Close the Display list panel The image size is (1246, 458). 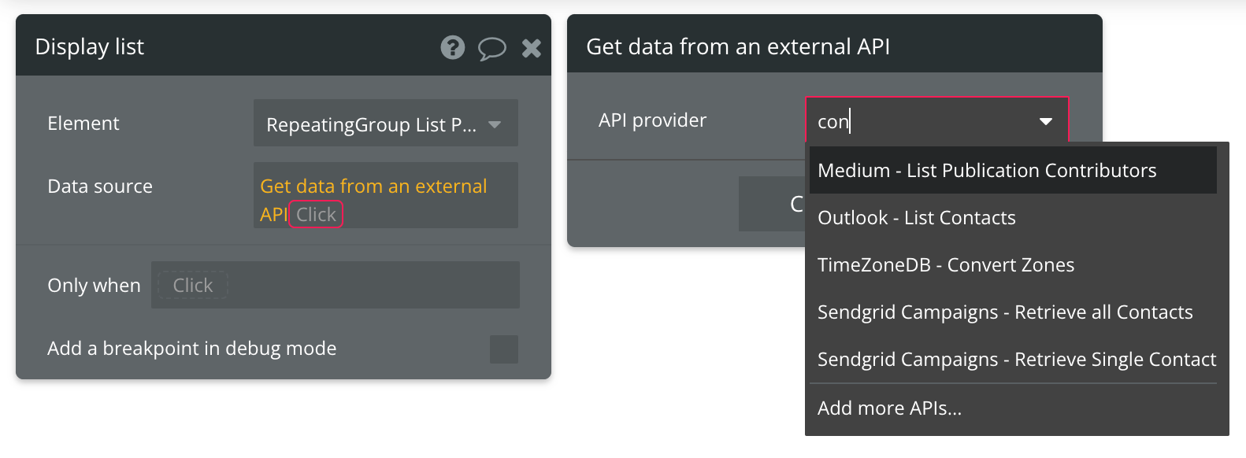click(x=532, y=49)
